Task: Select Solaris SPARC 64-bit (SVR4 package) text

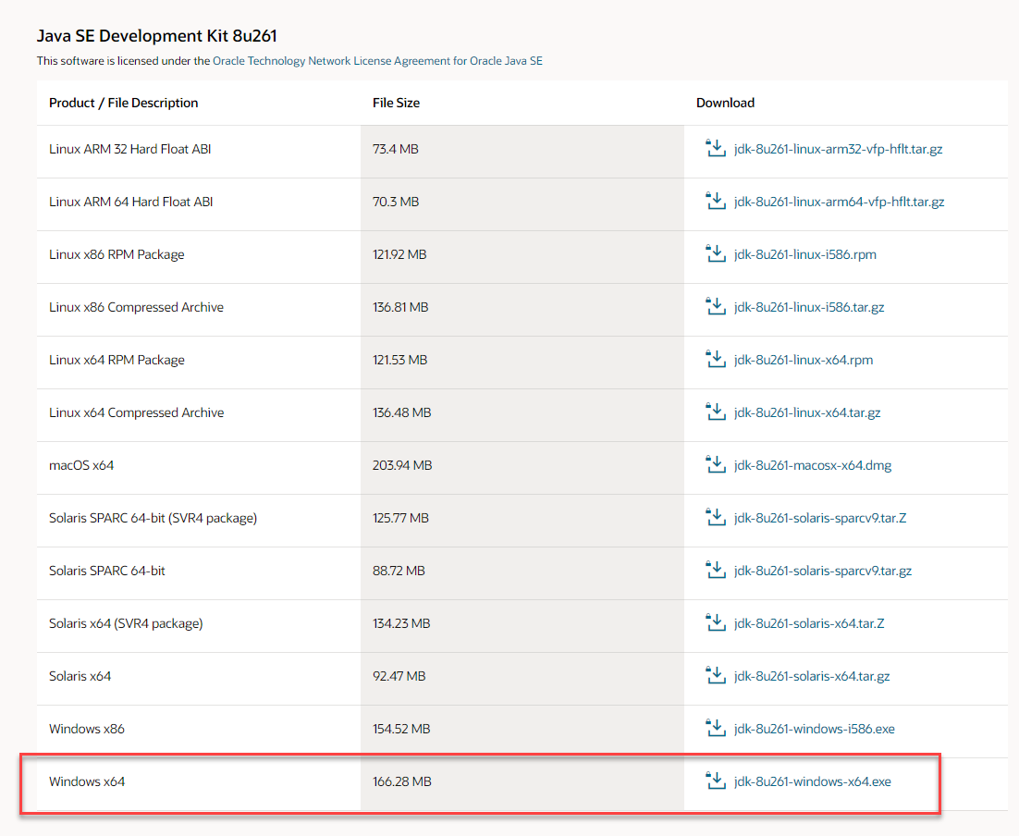Action: click(x=153, y=518)
